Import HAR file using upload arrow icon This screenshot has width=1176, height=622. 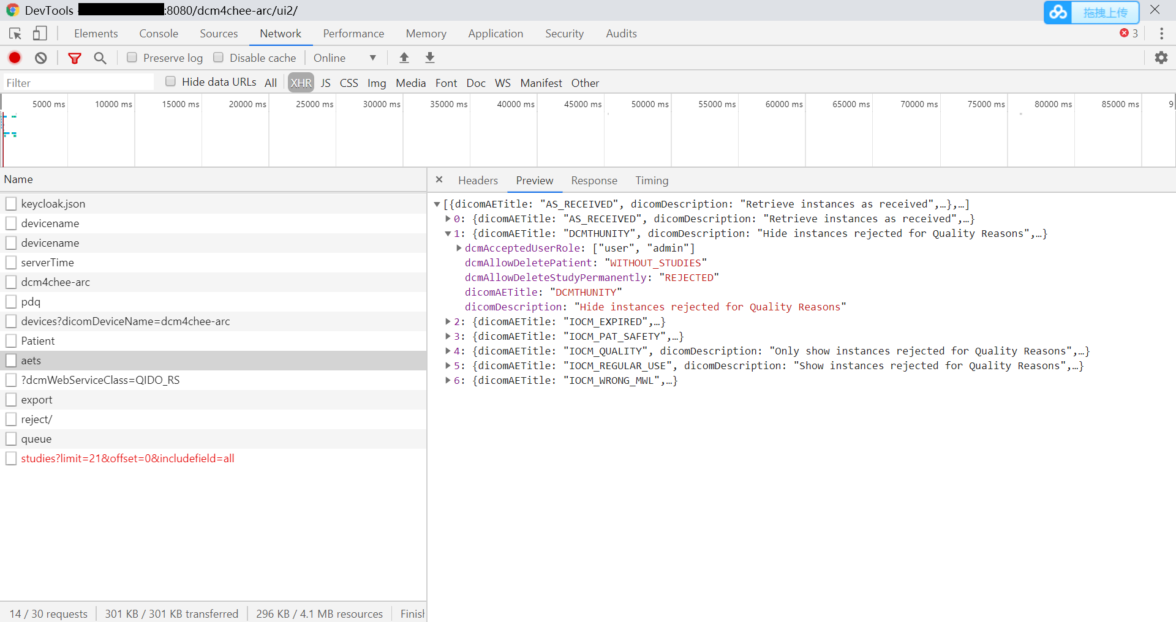coord(404,58)
